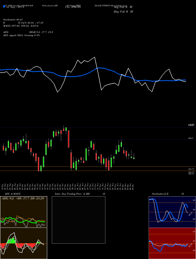Screen dimensions: 196x259
Task: Click the 'Stochastics & R' panel title
Action: (160, 194)
